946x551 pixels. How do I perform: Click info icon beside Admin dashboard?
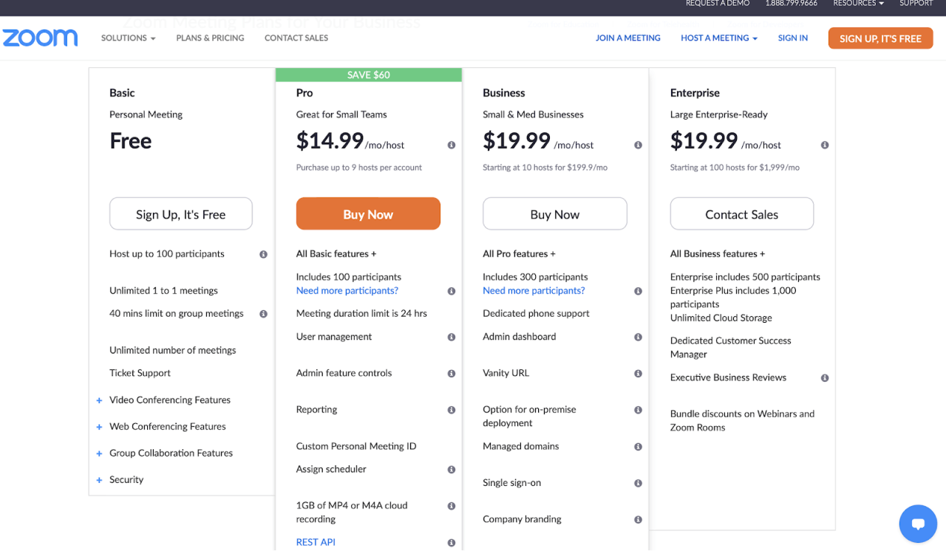tap(638, 337)
